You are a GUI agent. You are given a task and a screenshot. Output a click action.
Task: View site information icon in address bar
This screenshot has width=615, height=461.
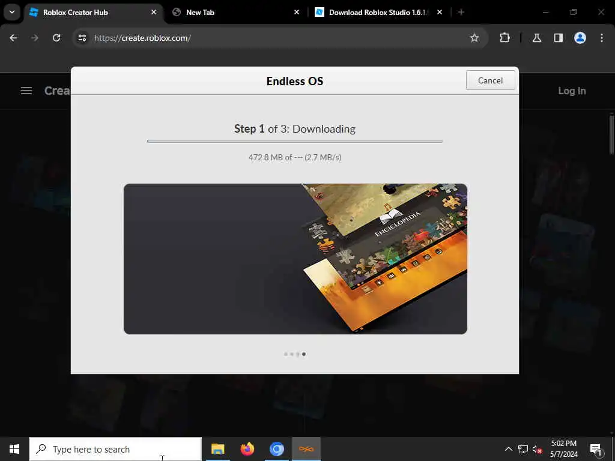(82, 38)
